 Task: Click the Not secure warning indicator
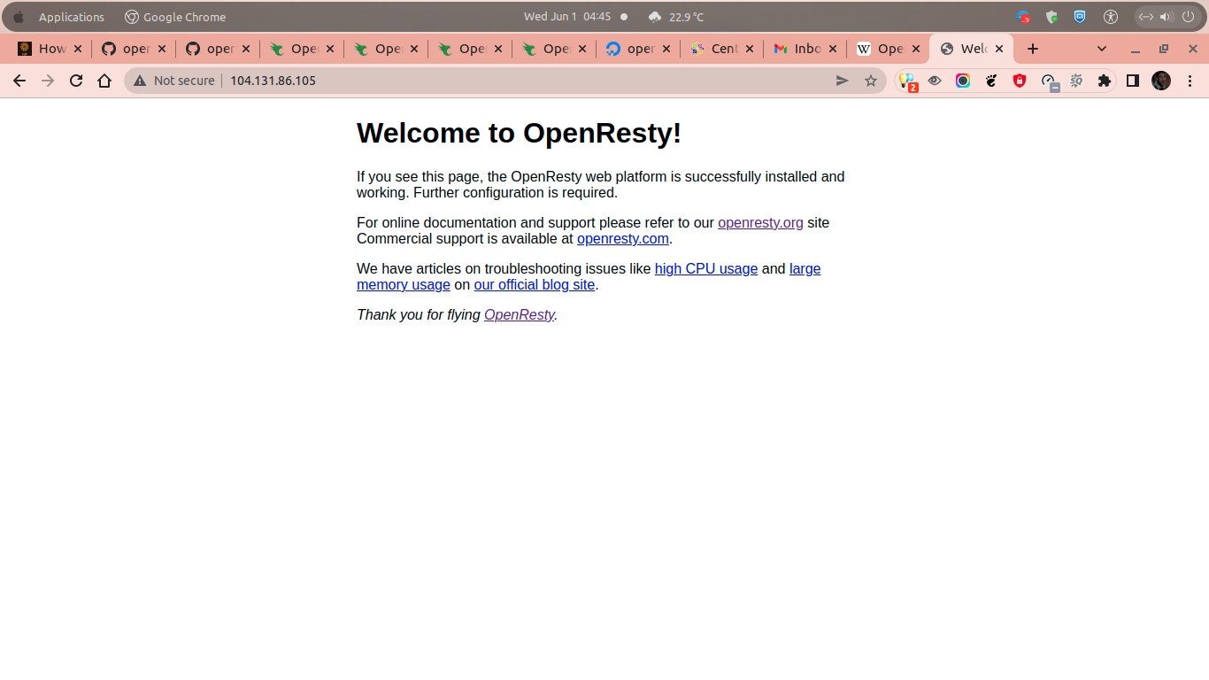(x=174, y=81)
